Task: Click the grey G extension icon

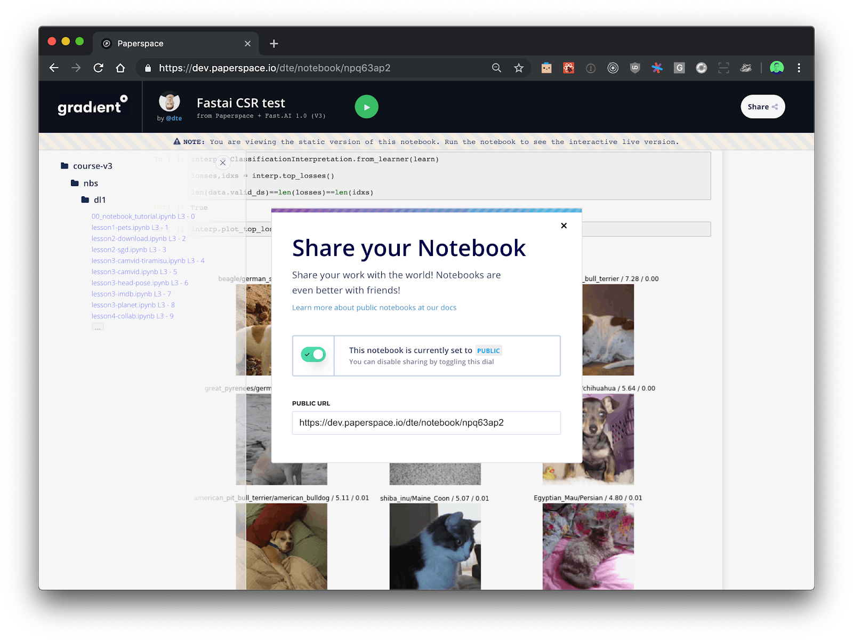Action: pyautogui.click(x=679, y=68)
